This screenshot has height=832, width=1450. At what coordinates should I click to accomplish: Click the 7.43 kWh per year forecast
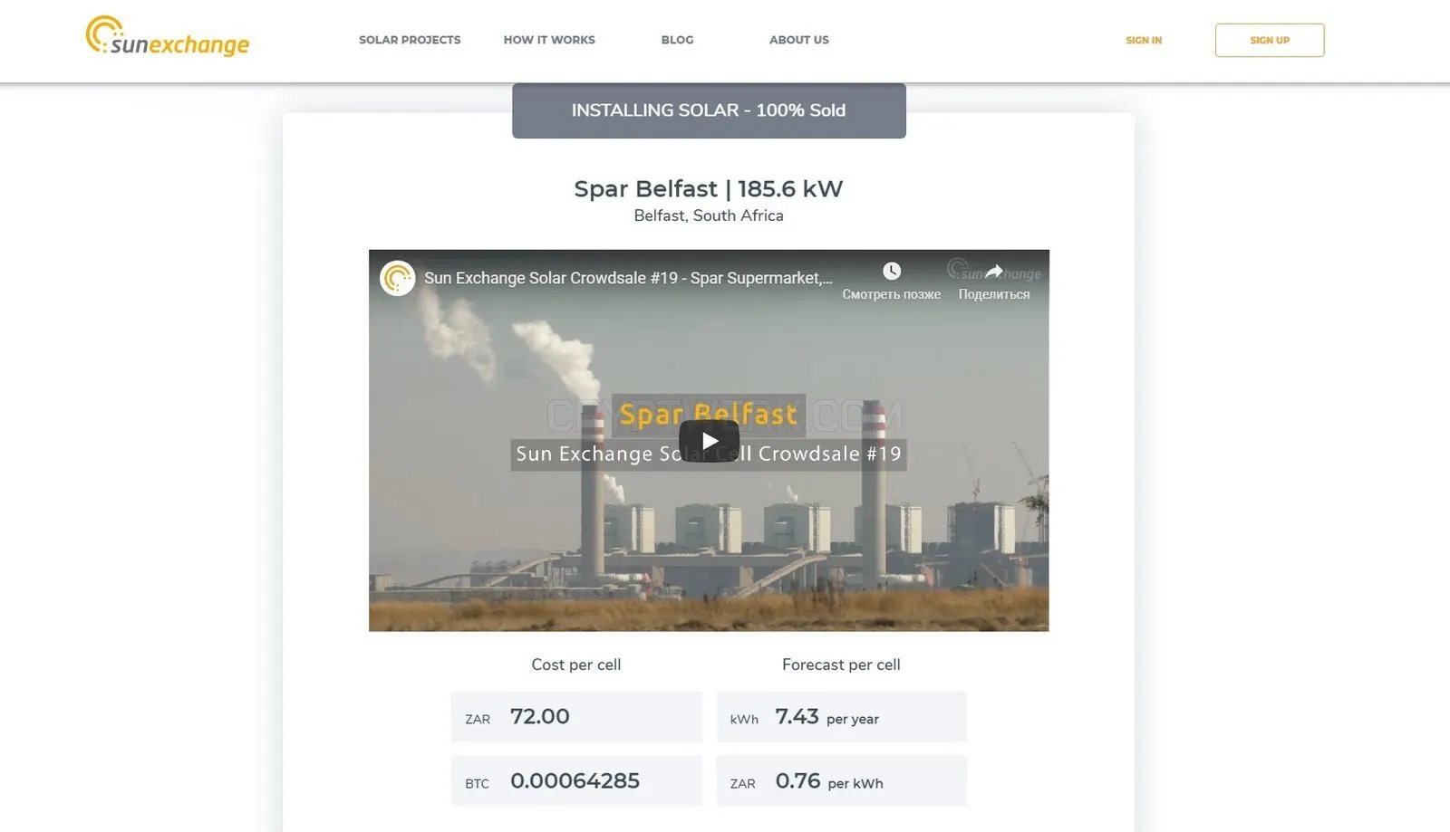842,717
